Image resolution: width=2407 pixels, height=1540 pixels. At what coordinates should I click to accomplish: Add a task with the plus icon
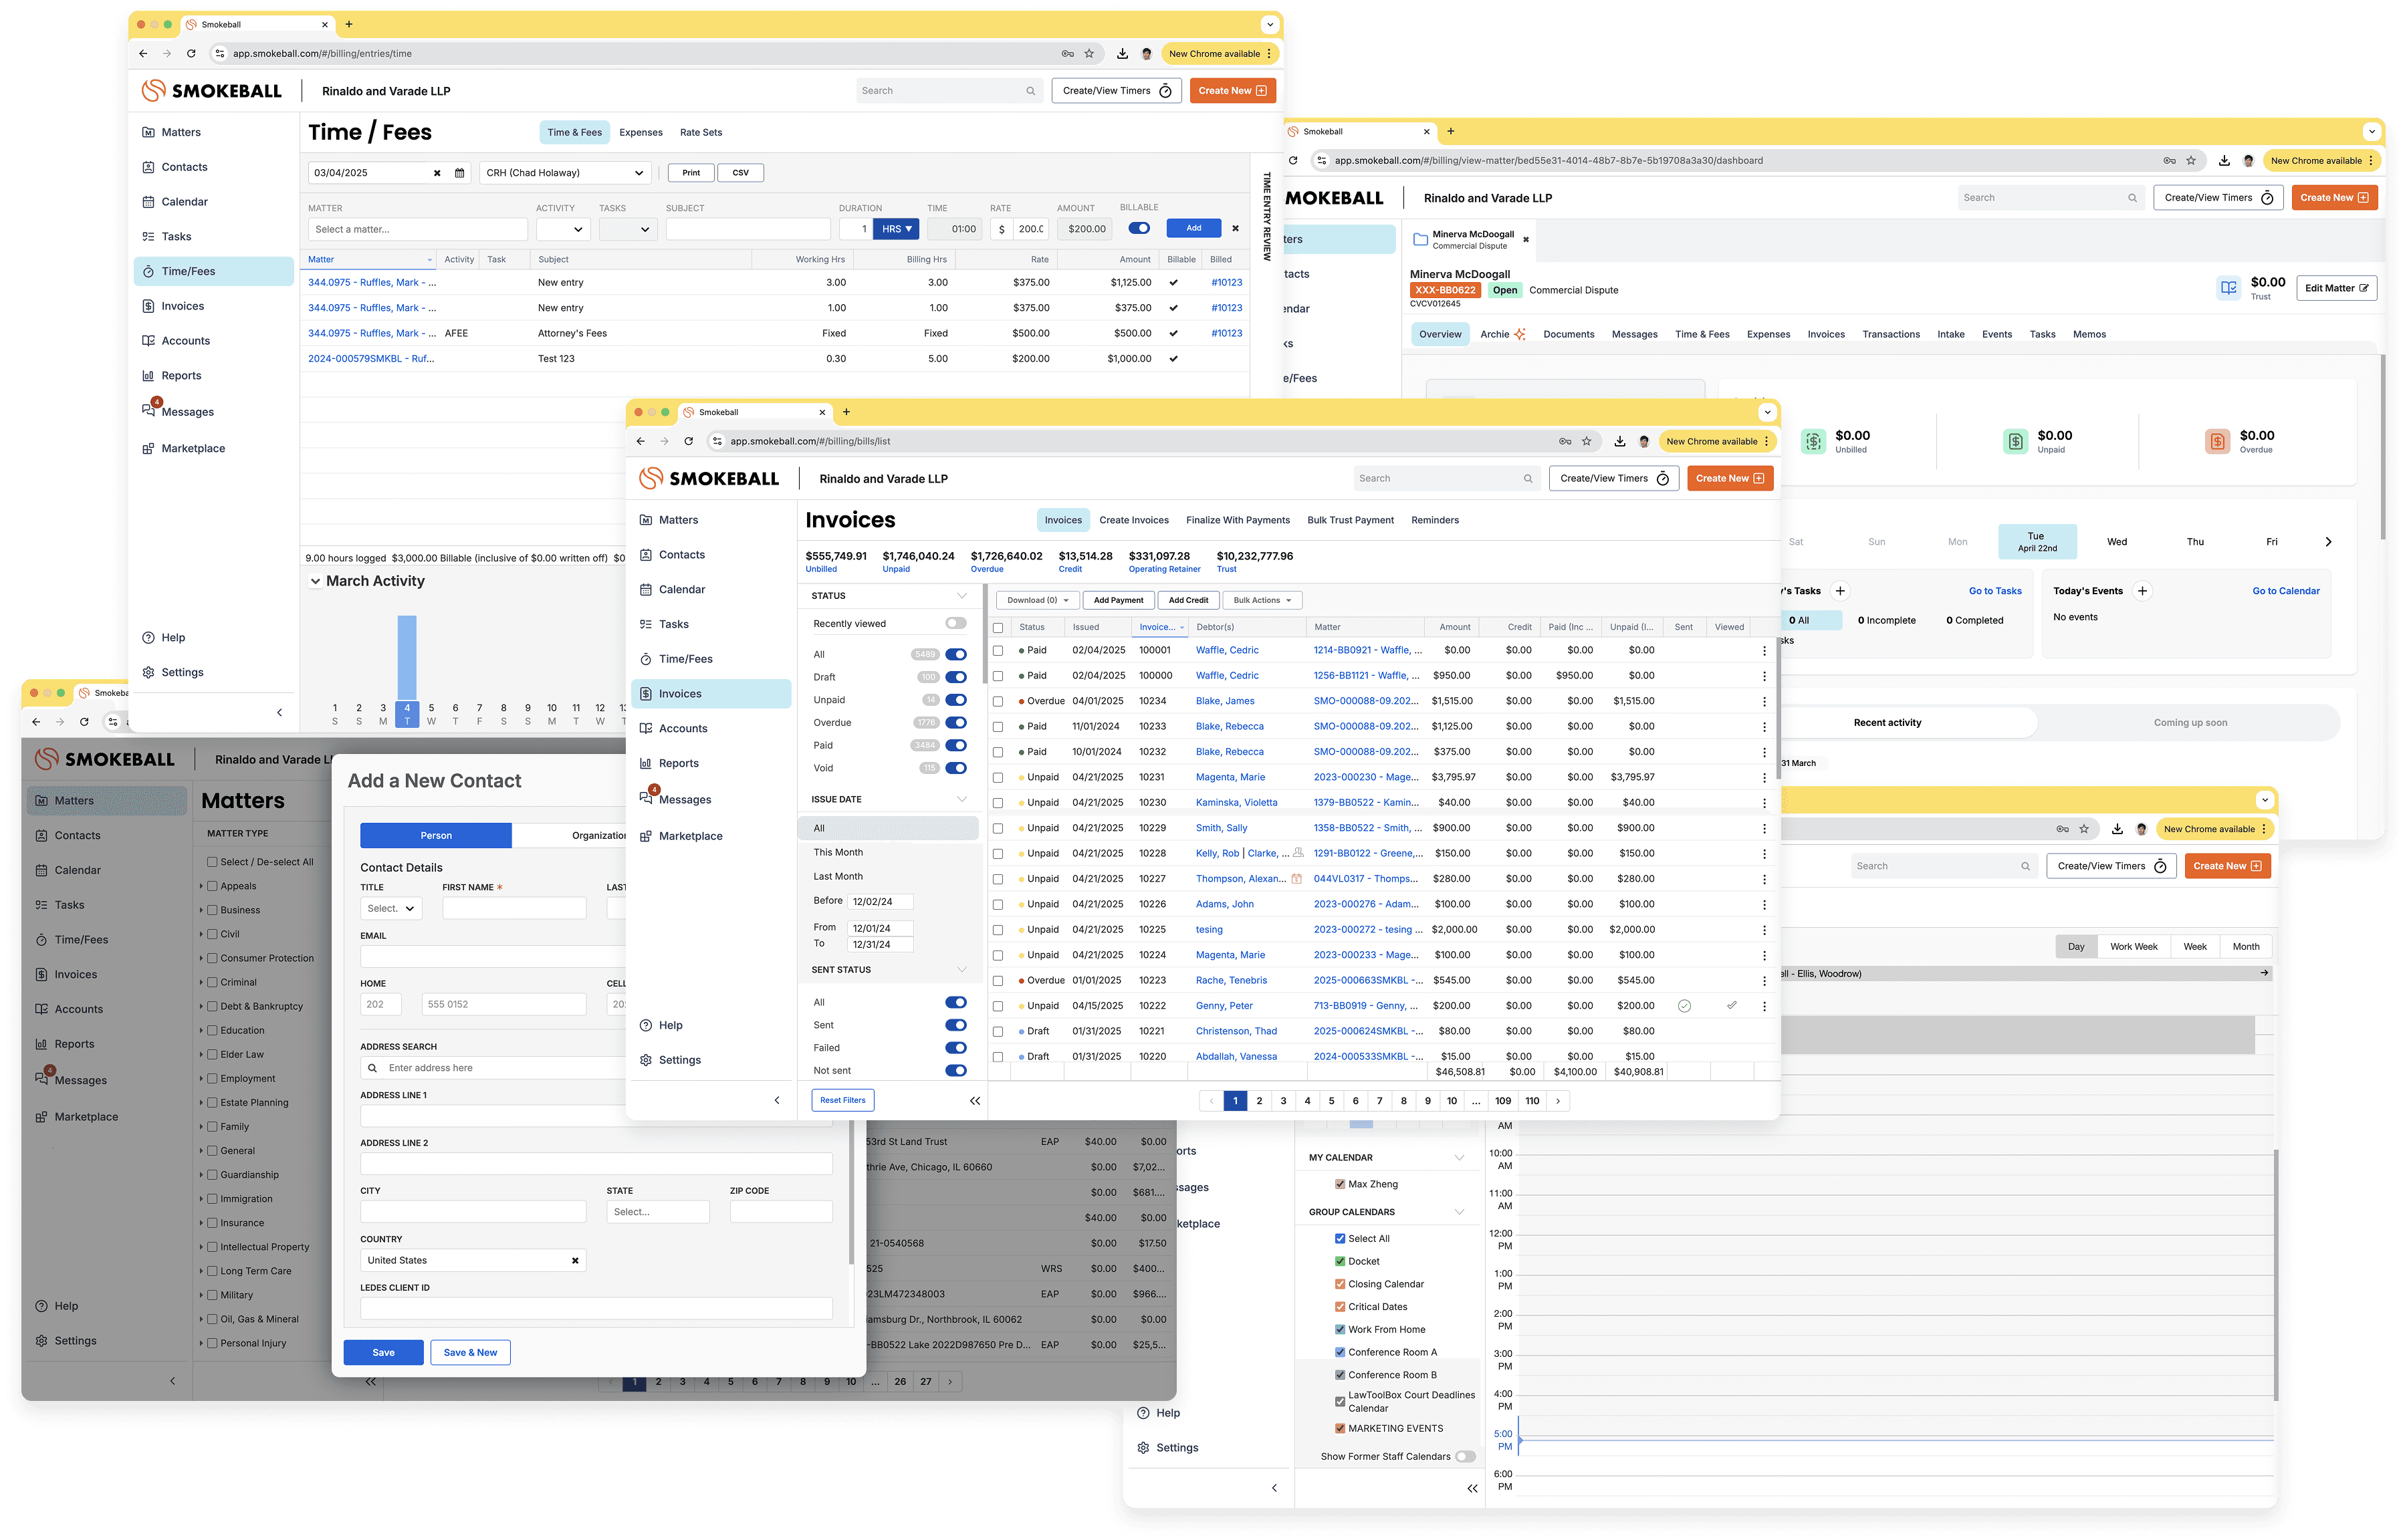coord(1840,591)
